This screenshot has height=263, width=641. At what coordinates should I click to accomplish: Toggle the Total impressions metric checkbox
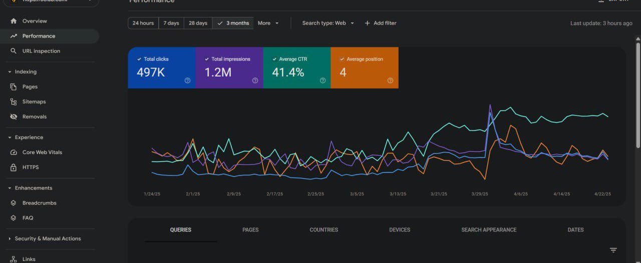[207, 59]
